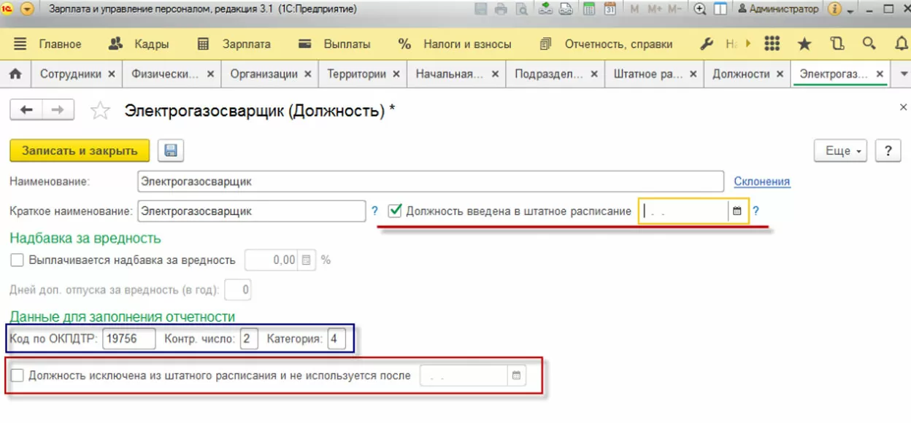Open the history scroll icon
Screen dimensions: 911x423
(837, 44)
